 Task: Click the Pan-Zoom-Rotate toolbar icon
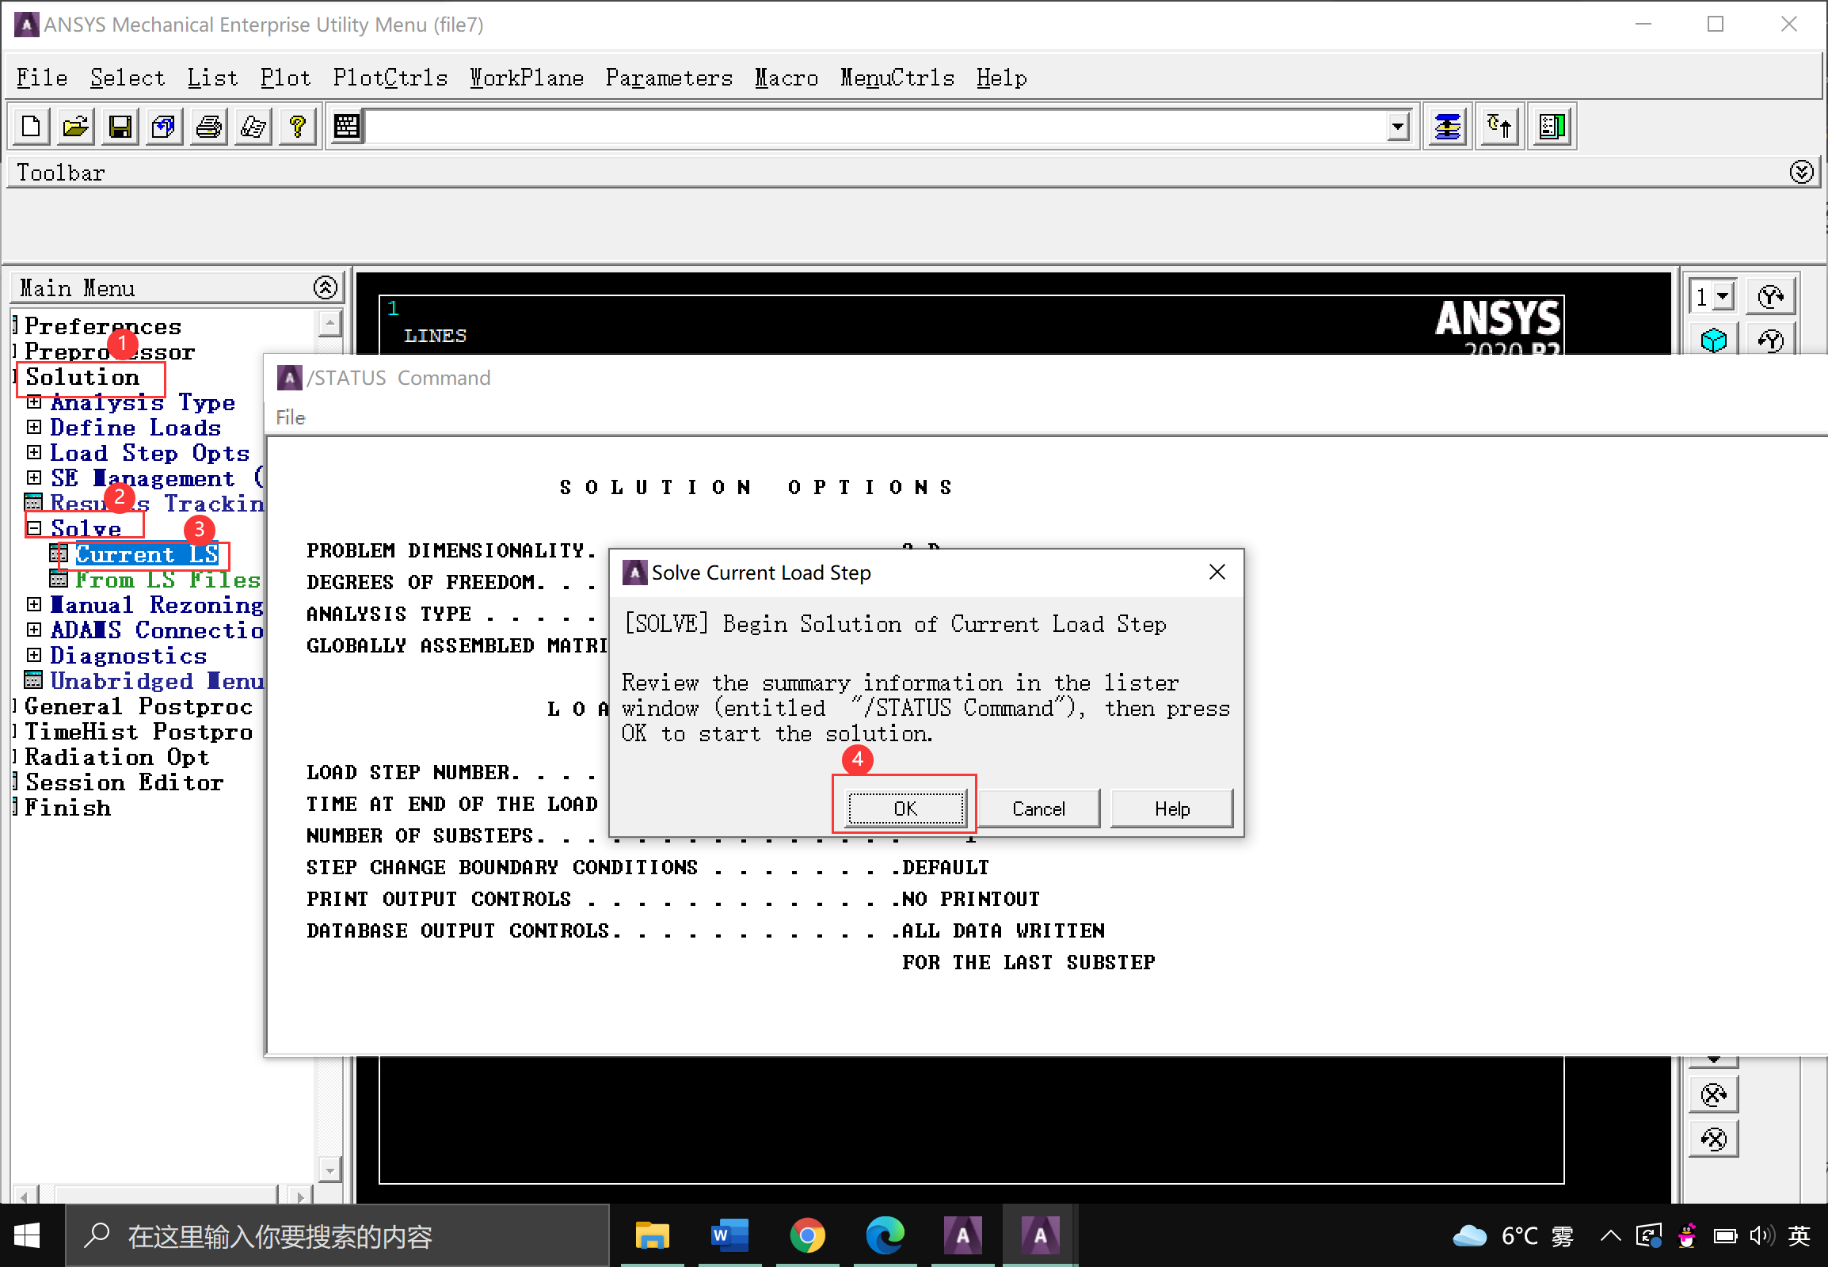165,127
